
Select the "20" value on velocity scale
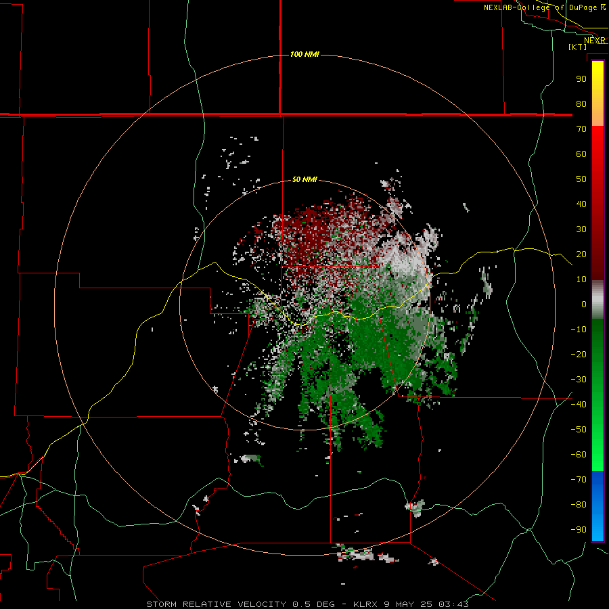581,254
